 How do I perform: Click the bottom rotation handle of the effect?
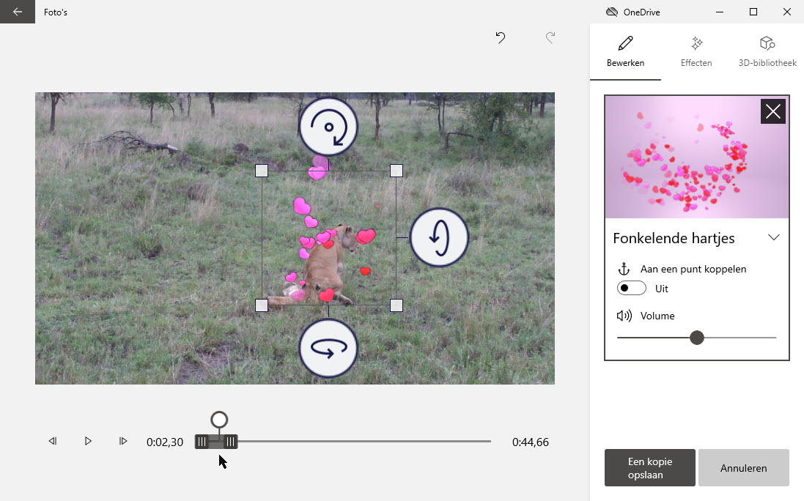[x=328, y=349]
